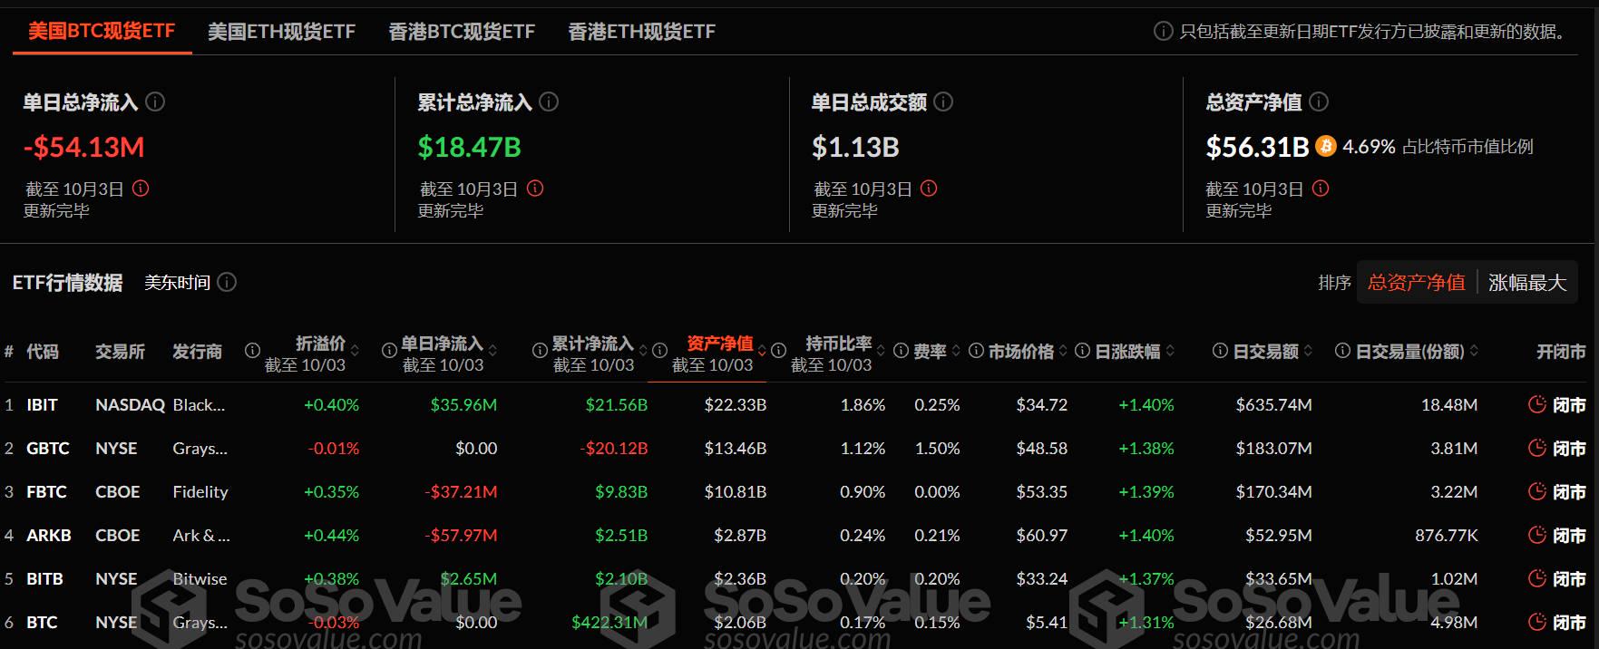This screenshot has width=1599, height=649.
Task: Click the issuer name Fidelity
Action: [x=200, y=491]
